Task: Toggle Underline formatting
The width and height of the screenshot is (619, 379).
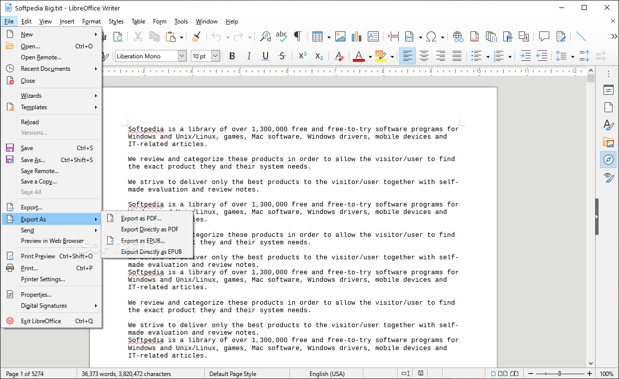Action: (266, 56)
